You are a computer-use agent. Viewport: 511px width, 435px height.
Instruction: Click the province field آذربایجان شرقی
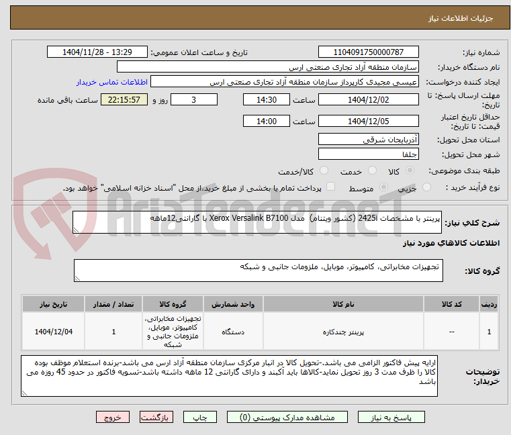368,139
